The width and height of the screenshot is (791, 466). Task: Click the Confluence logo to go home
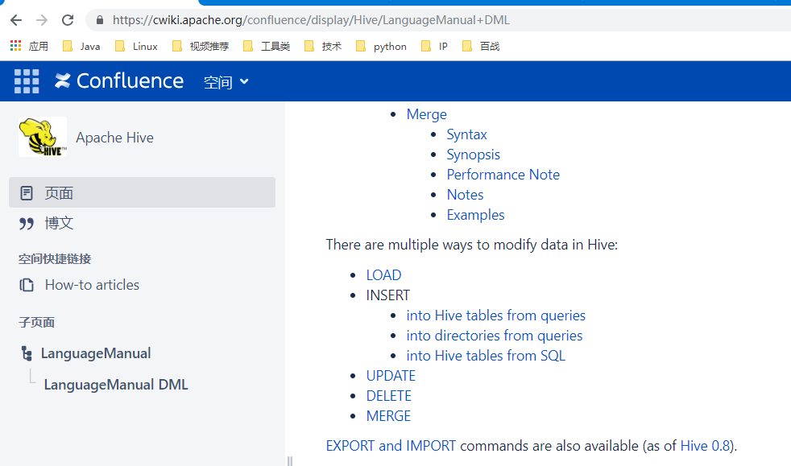118,80
